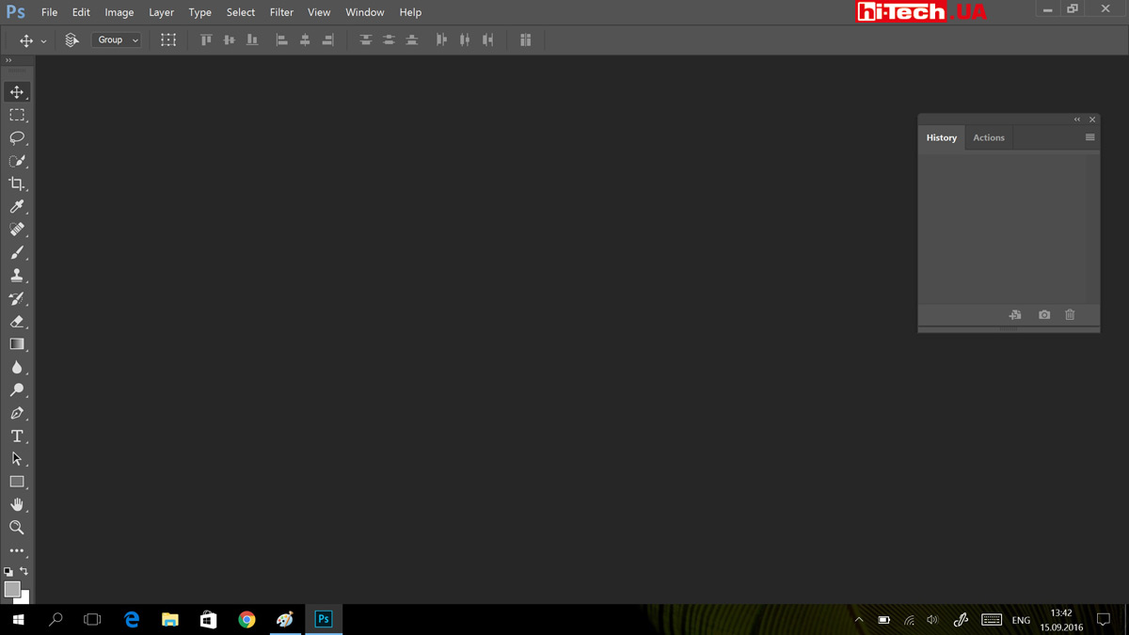The image size is (1129, 635).
Task: Open the Group auto-select dropdown
Action: [x=117, y=40]
